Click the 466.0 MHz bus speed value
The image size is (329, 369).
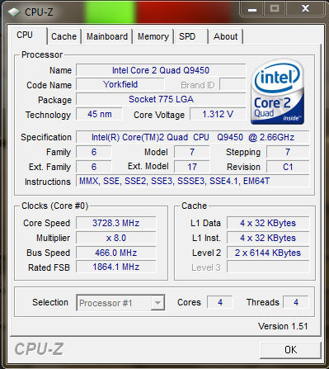pyautogui.click(x=115, y=253)
